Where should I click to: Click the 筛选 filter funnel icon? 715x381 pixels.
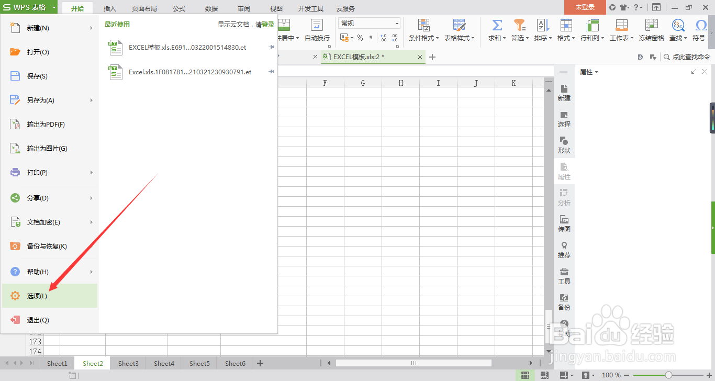(519, 25)
